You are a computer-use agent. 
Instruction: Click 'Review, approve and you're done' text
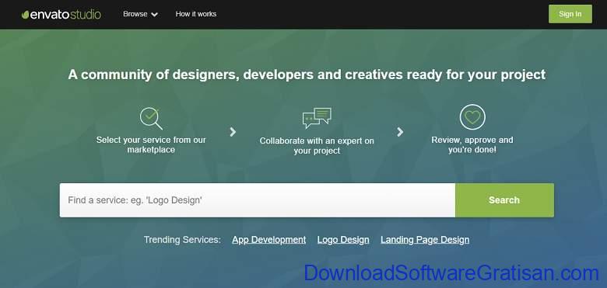tap(472, 144)
